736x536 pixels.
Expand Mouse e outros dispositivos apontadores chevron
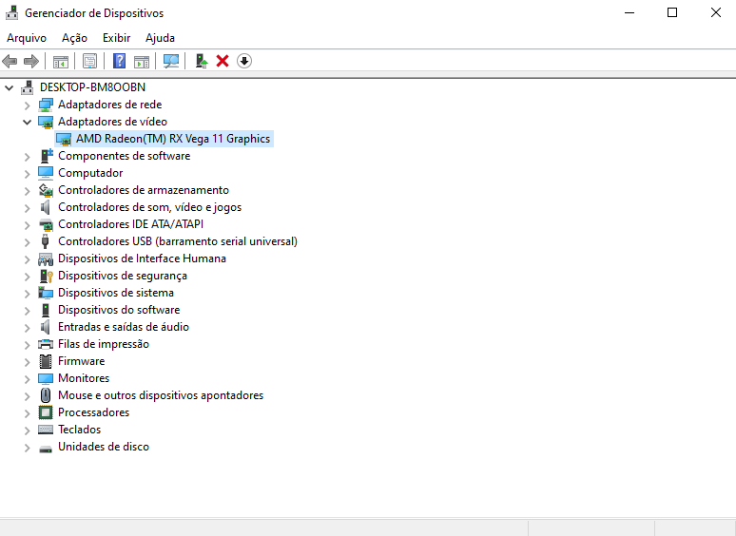[28, 395]
